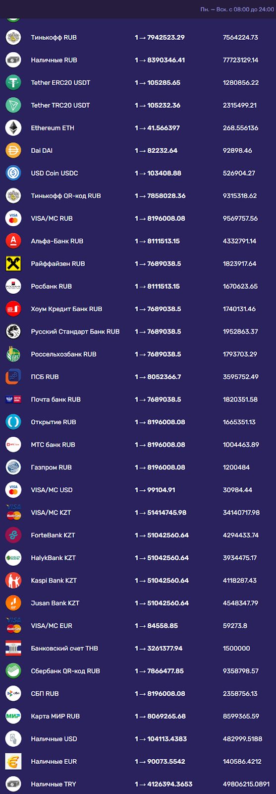Click the Банковский счет THB entry

click(x=138, y=648)
